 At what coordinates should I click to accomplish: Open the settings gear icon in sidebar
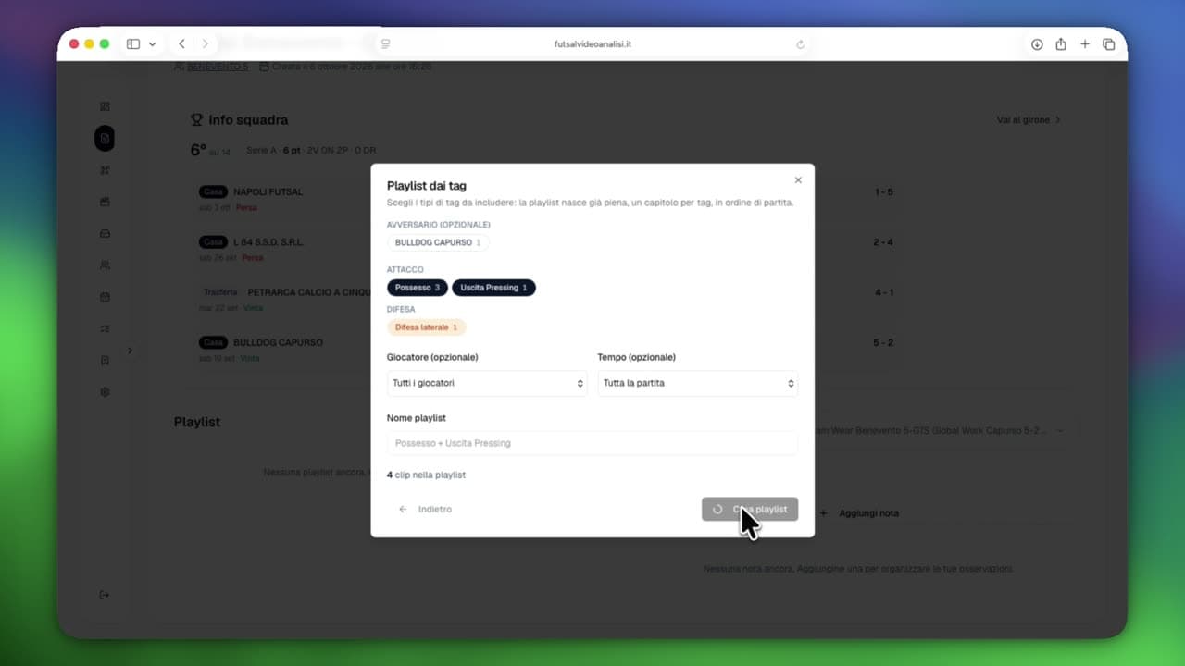coord(105,392)
